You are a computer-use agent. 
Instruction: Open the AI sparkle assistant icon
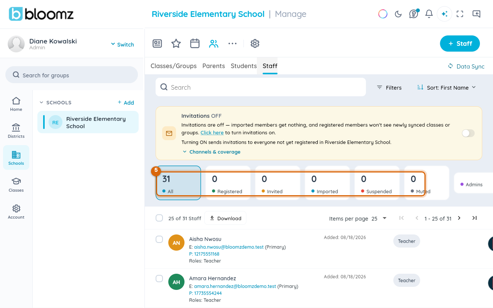[444, 14]
